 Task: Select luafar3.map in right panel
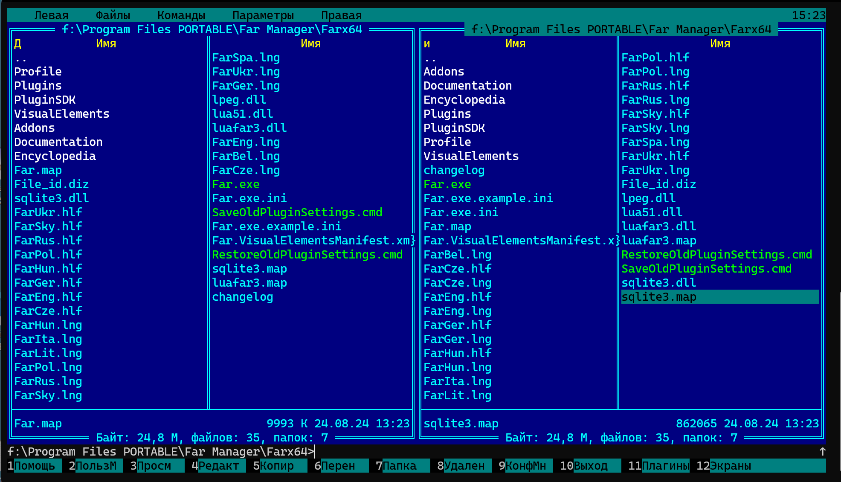click(x=659, y=241)
